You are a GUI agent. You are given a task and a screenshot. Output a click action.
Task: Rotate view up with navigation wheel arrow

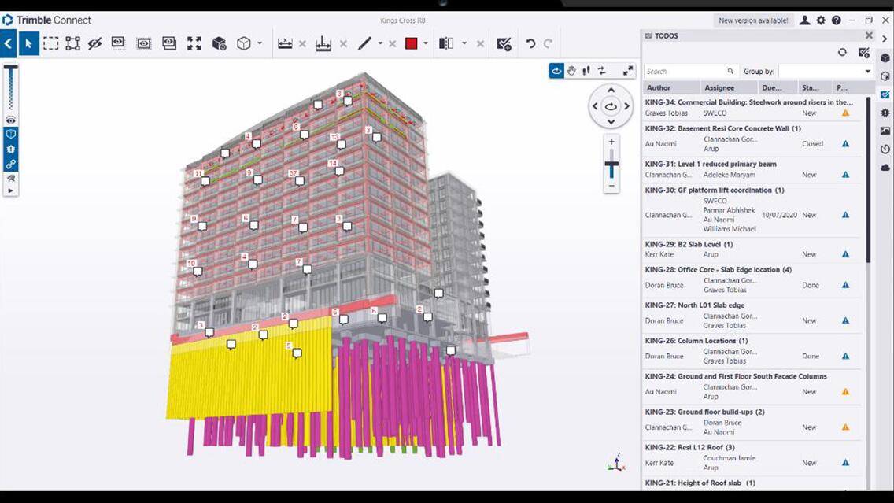click(x=611, y=90)
